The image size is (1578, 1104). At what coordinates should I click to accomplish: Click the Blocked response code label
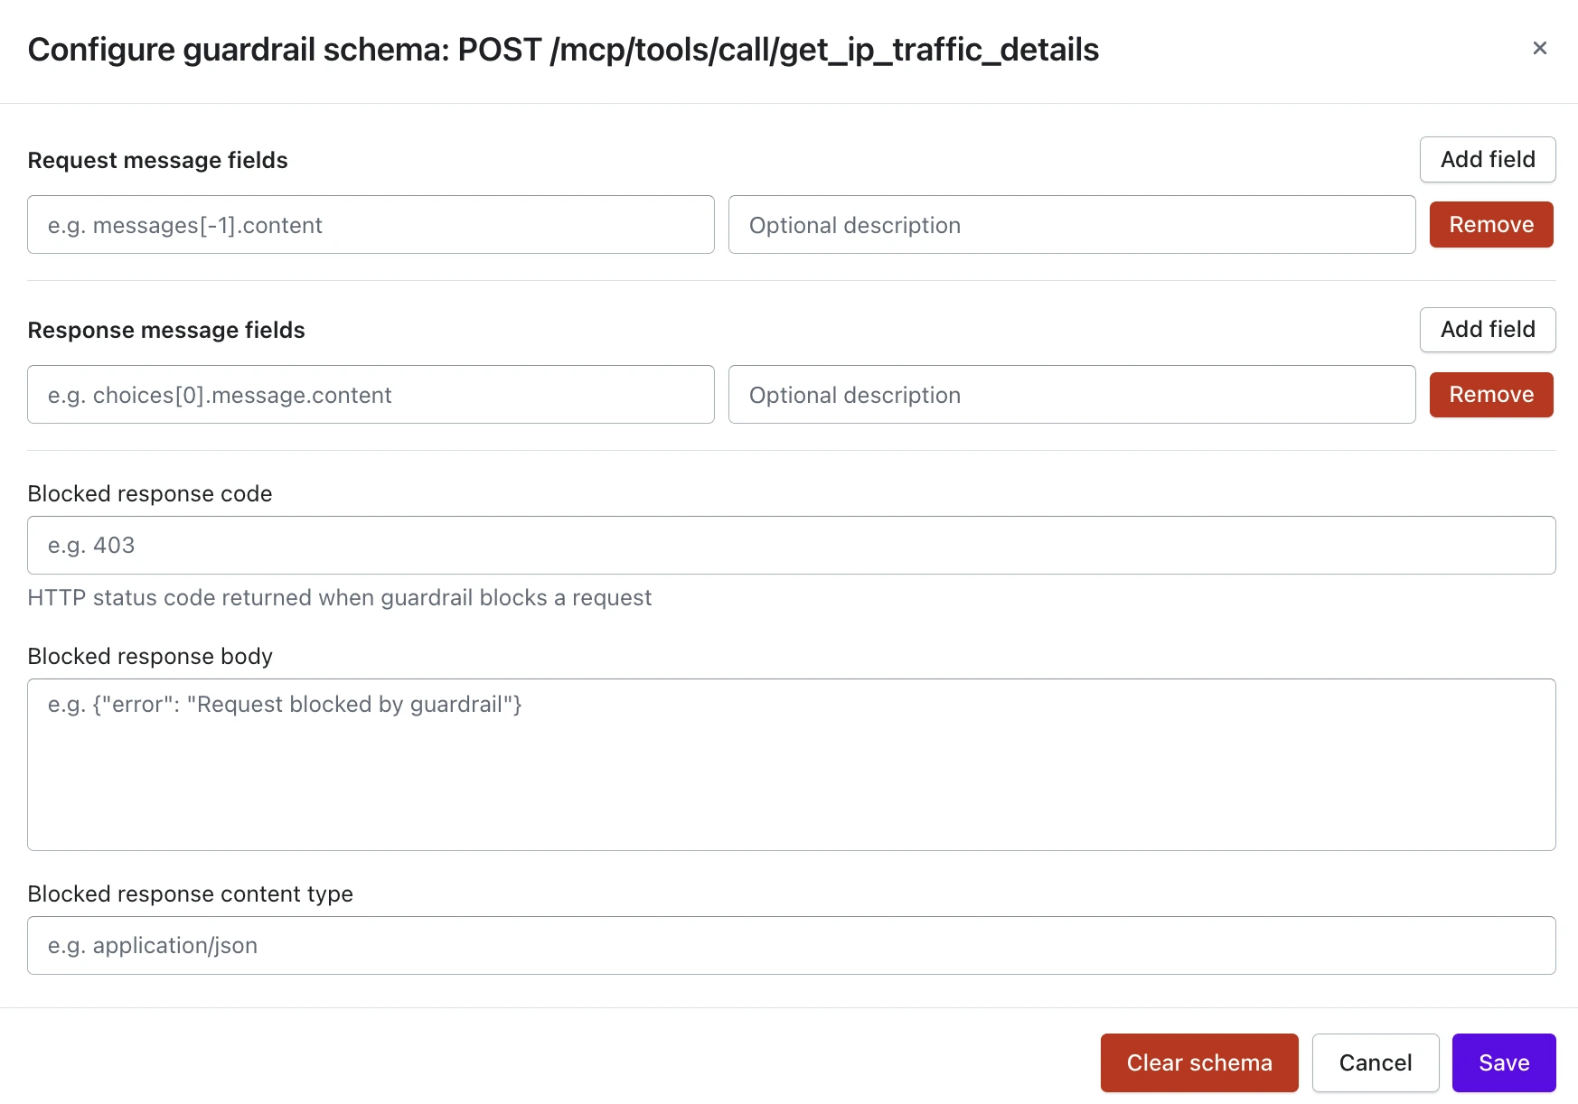click(x=150, y=494)
